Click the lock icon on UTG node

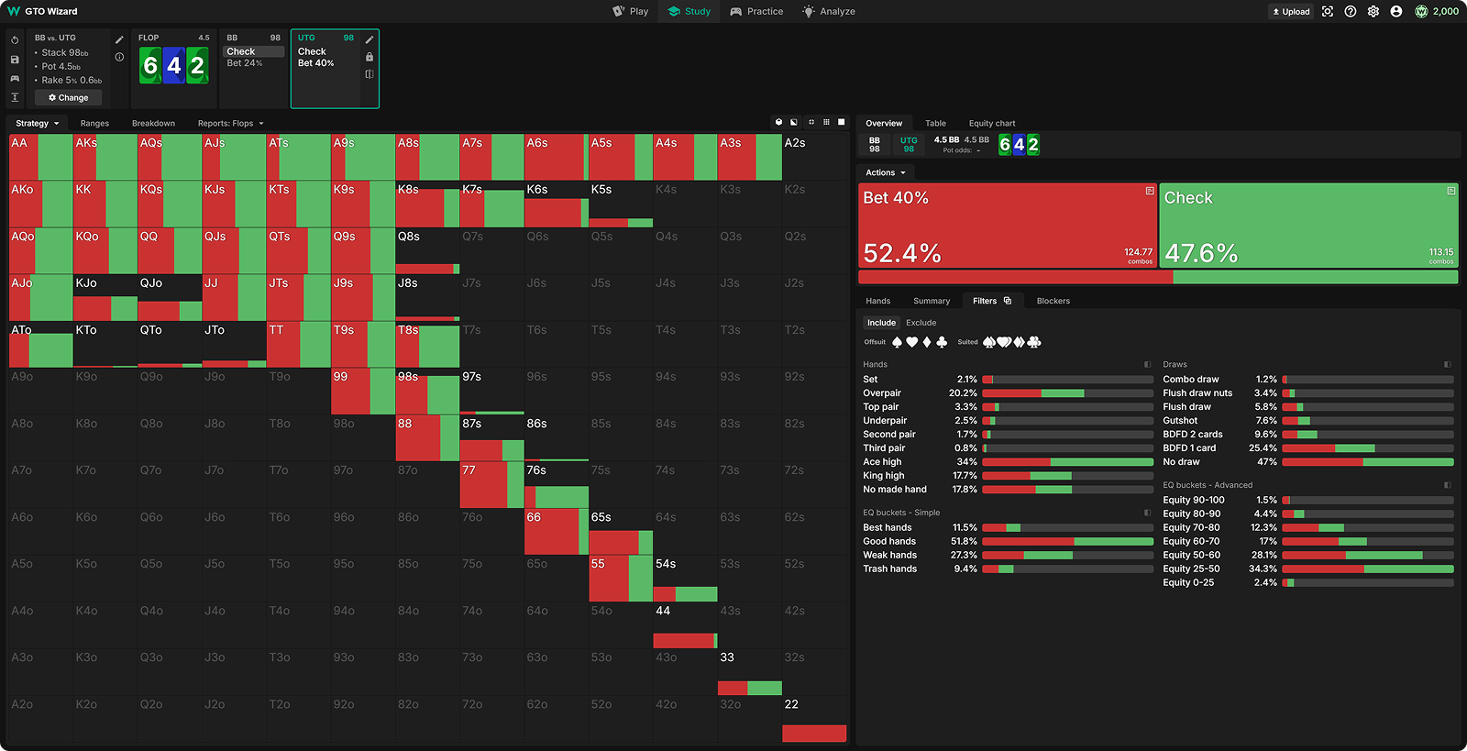[x=370, y=57]
